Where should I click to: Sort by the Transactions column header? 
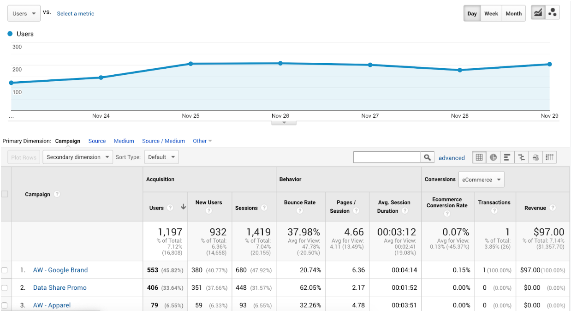pyautogui.click(x=494, y=203)
